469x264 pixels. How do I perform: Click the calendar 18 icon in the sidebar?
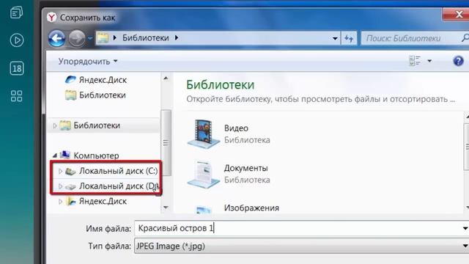(16, 68)
